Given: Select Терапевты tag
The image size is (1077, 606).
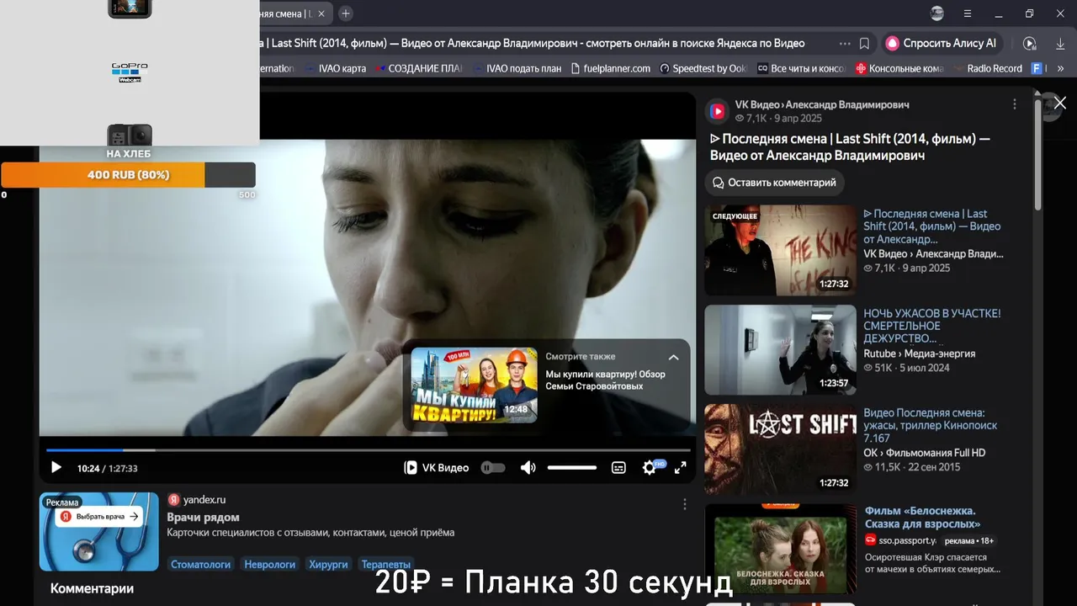Looking at the screenshot, I should [x=385, y=564].
